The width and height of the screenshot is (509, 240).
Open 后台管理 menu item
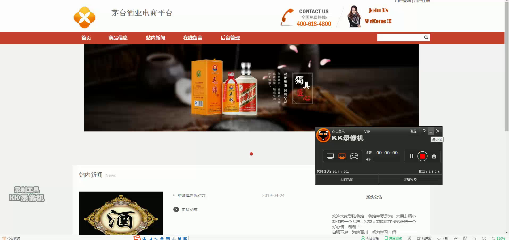(x=230, y=38)
